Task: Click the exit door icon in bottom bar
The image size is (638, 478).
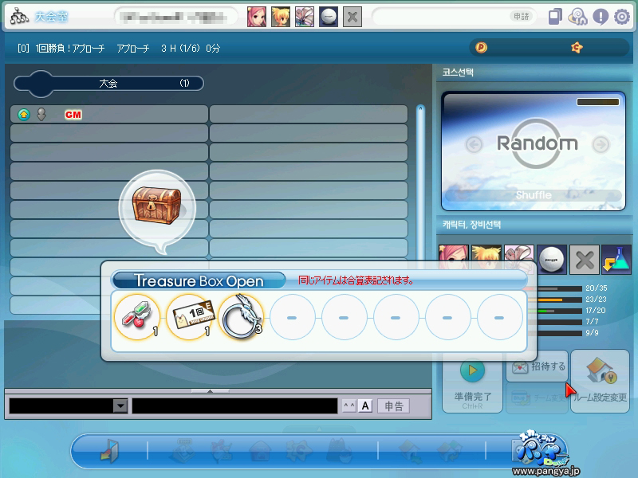Action: [x=109, y=451]
